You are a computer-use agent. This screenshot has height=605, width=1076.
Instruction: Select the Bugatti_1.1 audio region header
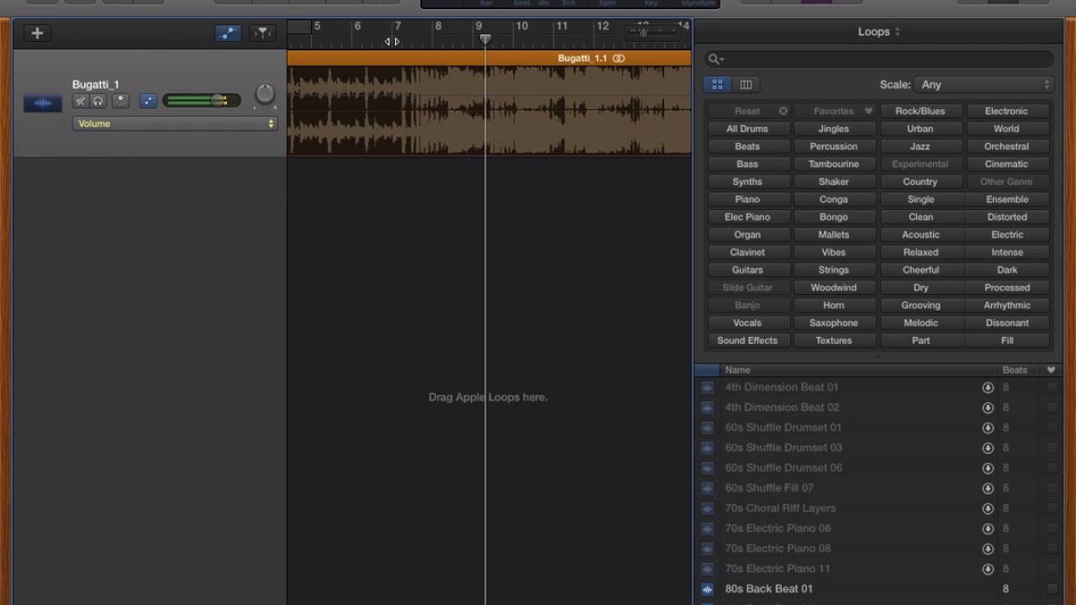tap(489, 58)
